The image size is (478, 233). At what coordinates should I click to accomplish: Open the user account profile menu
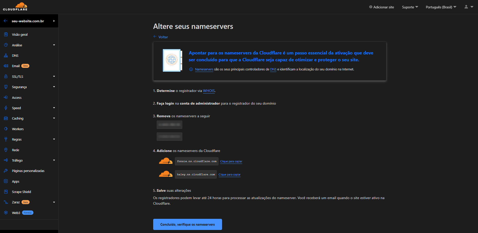click(468, 7)
